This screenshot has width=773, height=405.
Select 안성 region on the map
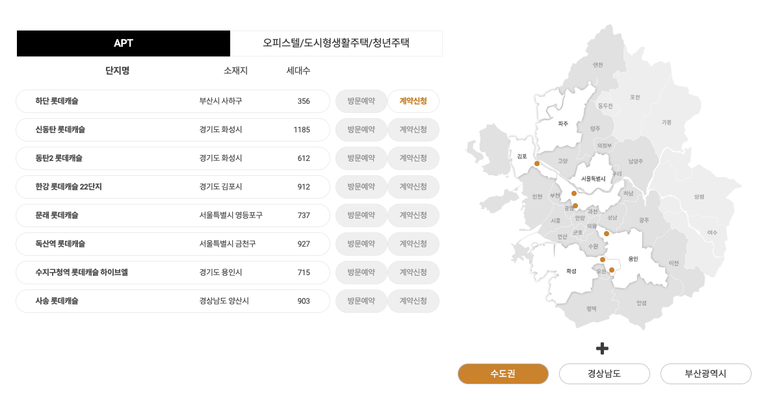[x=642, y=303]
